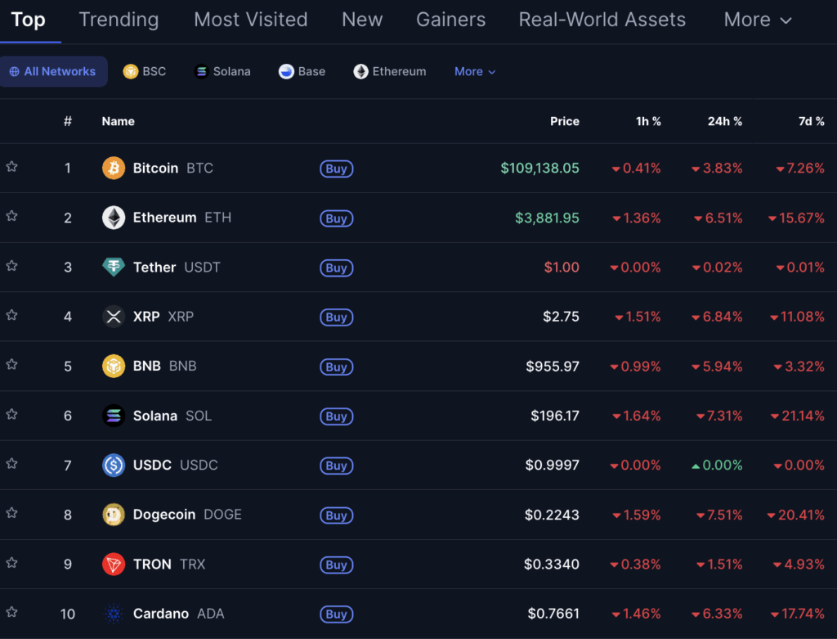
Task: Favorite USDC with its star icon
Action: [x=12, y=464]
